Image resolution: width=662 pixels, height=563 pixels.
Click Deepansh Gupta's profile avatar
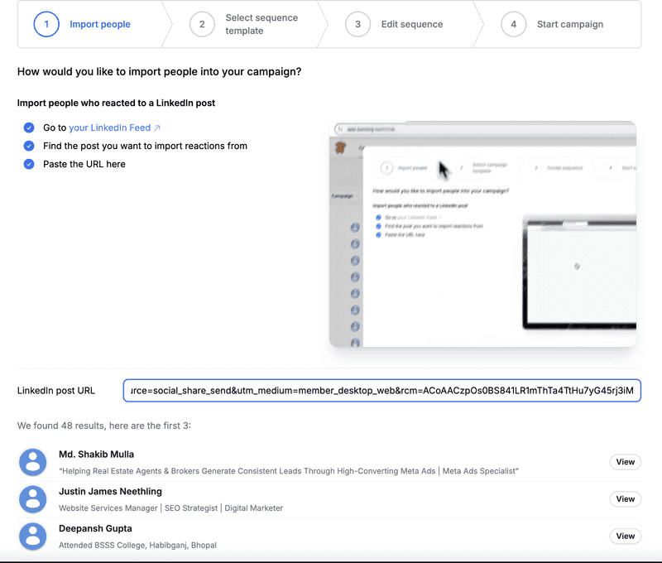point(33,536)
